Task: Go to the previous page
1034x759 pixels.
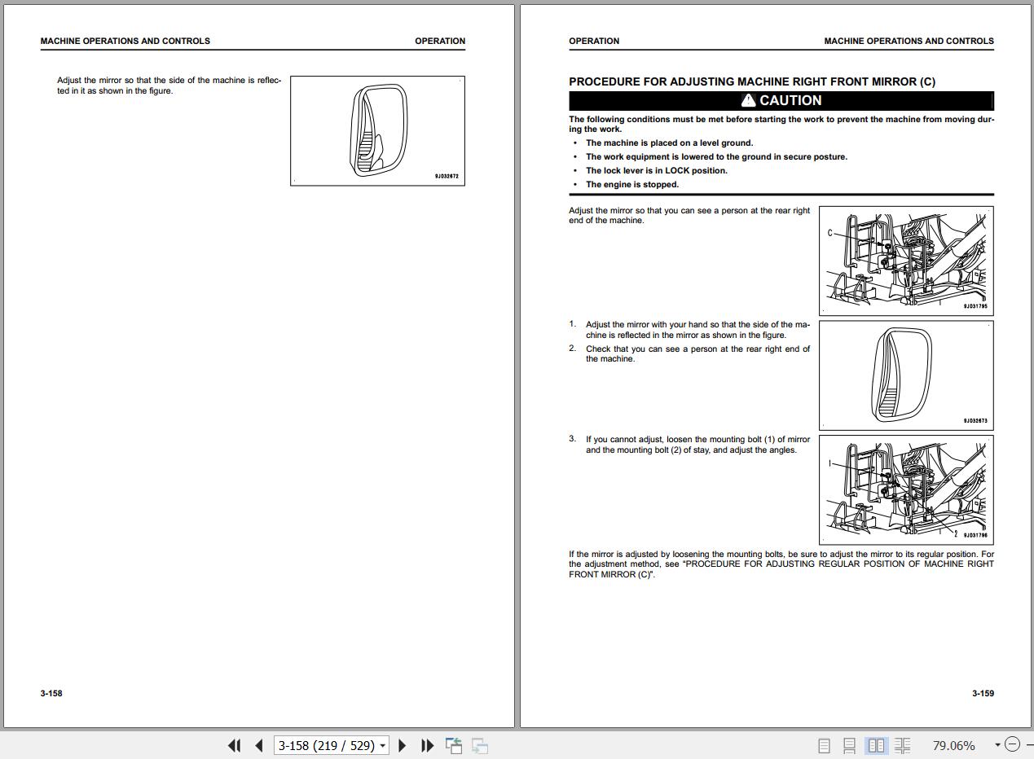Action: click(x=259, y=745)
